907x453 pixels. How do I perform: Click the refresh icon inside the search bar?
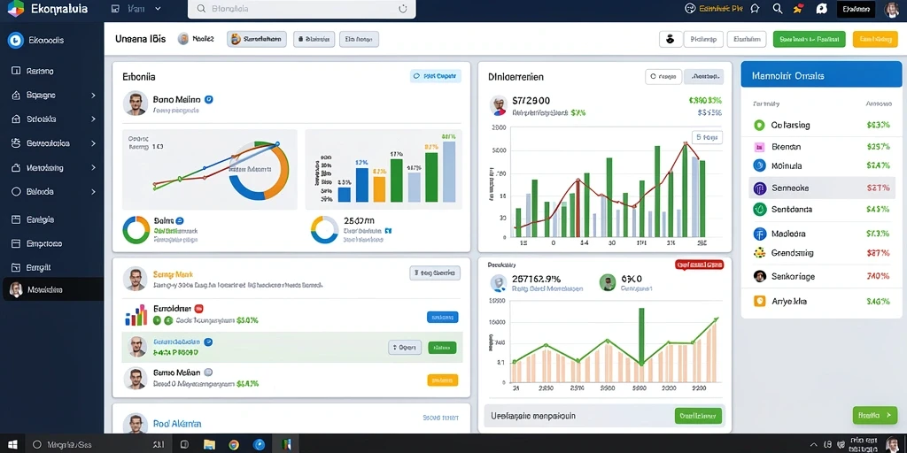(x=403, y=9)
